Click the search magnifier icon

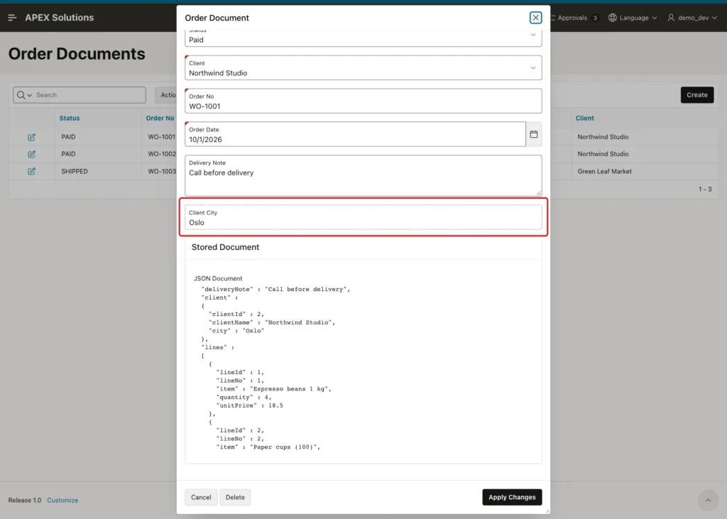pyautogui.click(x=21, y=94)
